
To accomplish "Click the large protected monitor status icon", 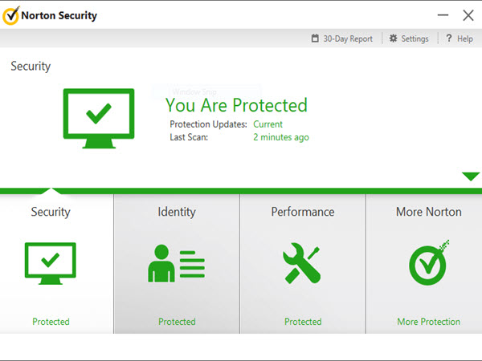I will tap(99, 119).
